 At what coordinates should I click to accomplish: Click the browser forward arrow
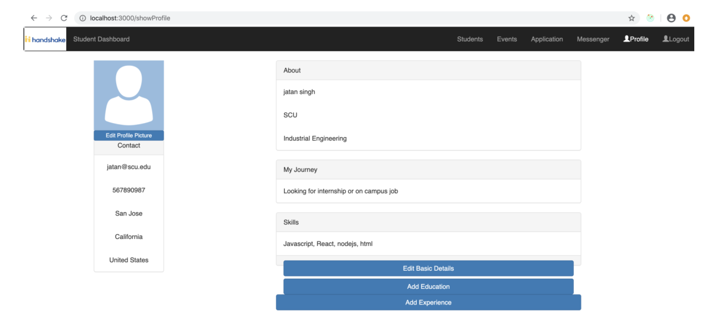click(x=49, y=18)
